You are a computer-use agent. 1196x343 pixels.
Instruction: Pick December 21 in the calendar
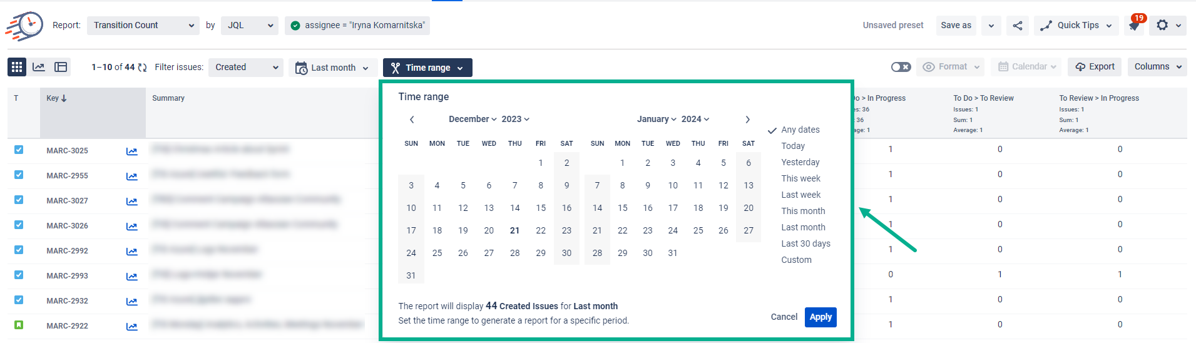click(514, 230)
